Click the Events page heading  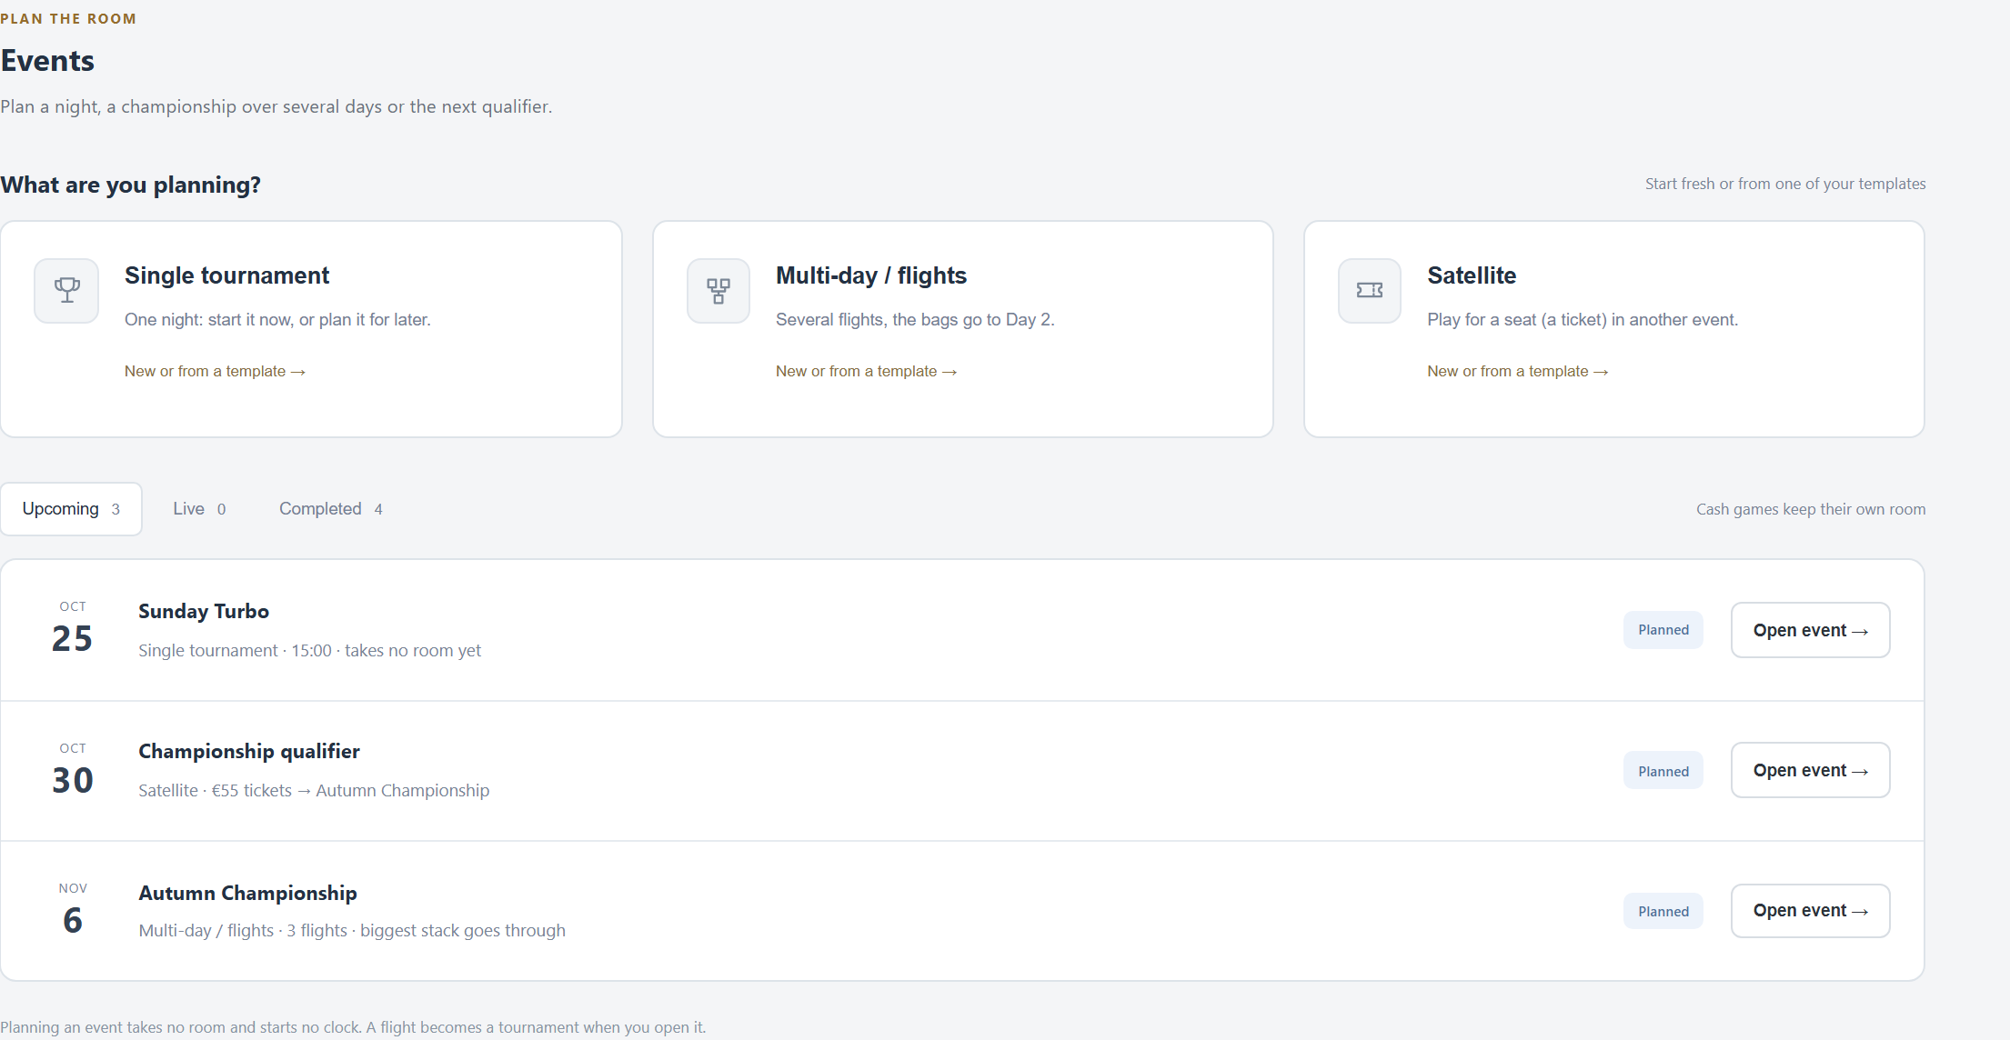[47, 61]
